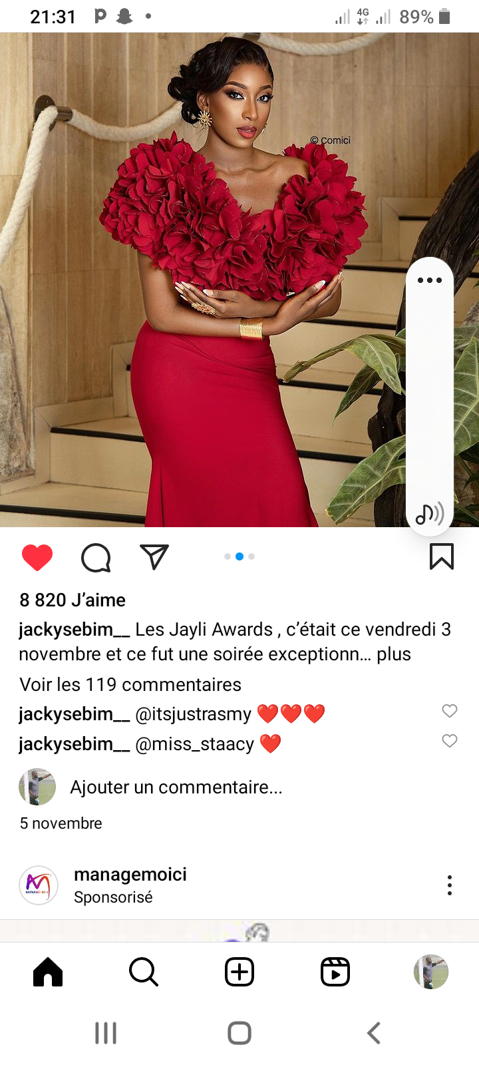
Task: Go to the Home tab
Action: pyautogui.click(x=48, y=972)
